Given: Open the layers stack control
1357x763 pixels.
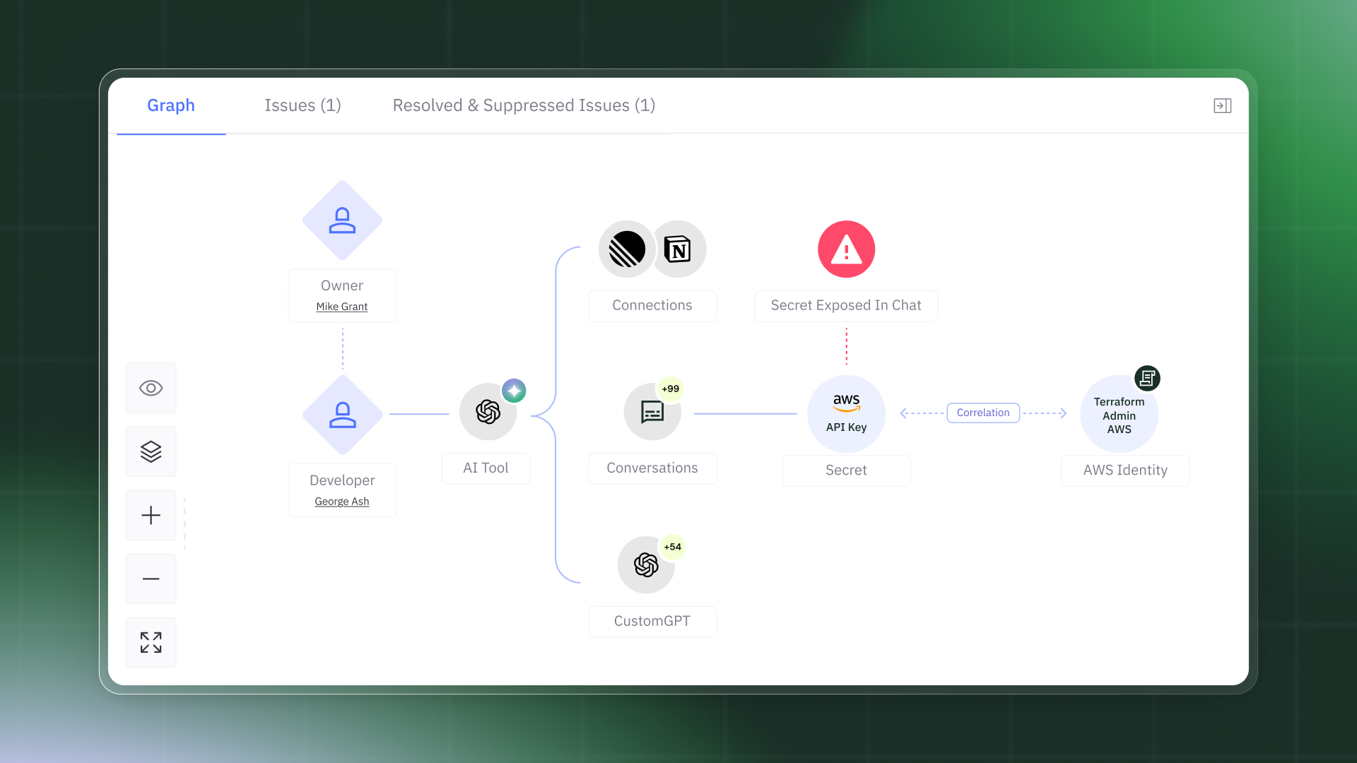Looking at the screenshot, I should pyautogui.click(x=151, y=451).
